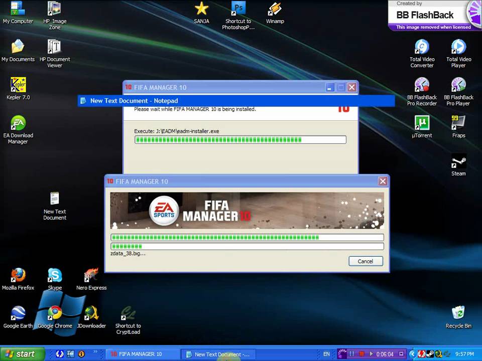Open the Total Video Converter shortcut
This screenshot has height=361, width=482.
pos(422,47)
